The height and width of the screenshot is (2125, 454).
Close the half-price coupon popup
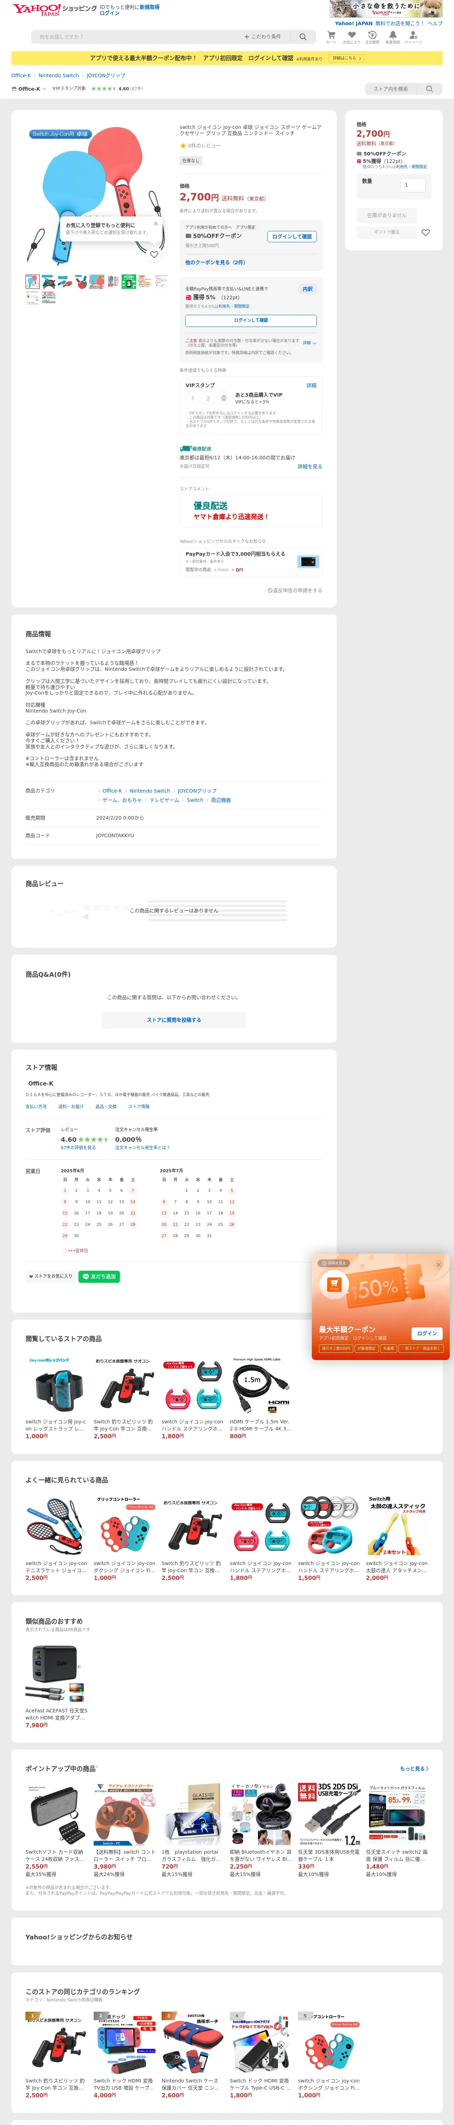[x=438, y=1265]
